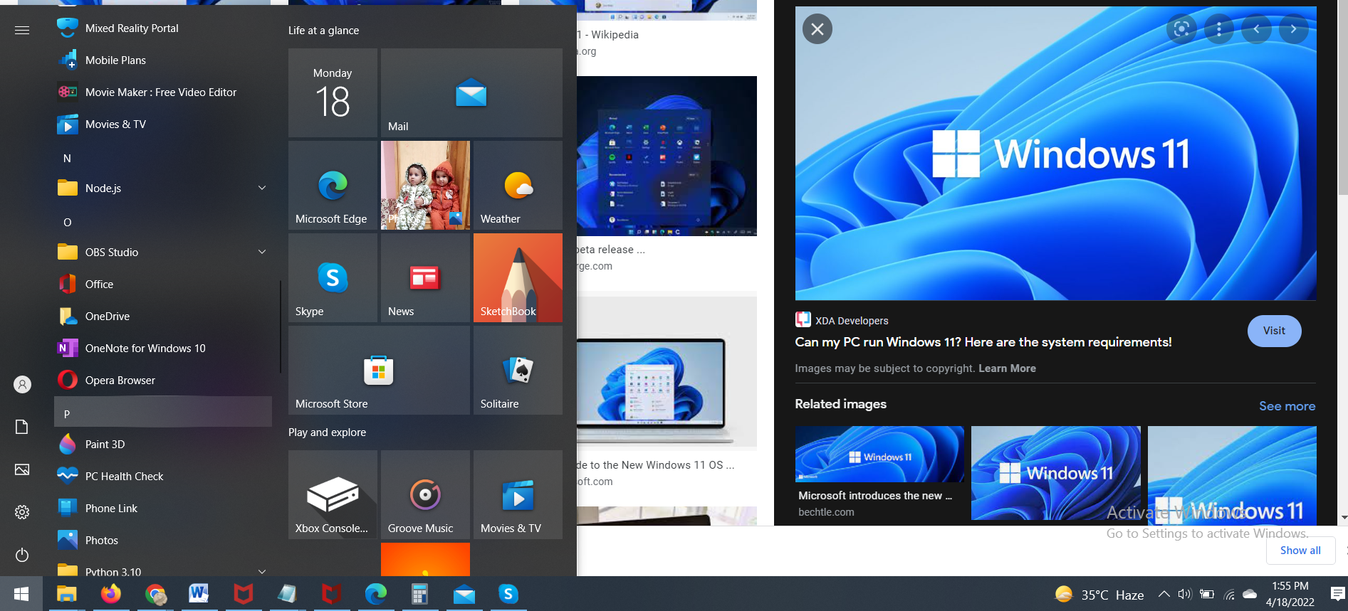This screenshot has height=611, width=1348.
Task: Open the Weather tile
Action: point(518,185)
